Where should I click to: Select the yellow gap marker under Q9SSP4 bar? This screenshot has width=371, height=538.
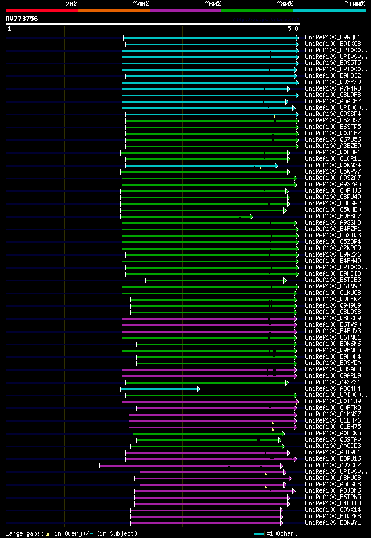click(x=274, y=117)
